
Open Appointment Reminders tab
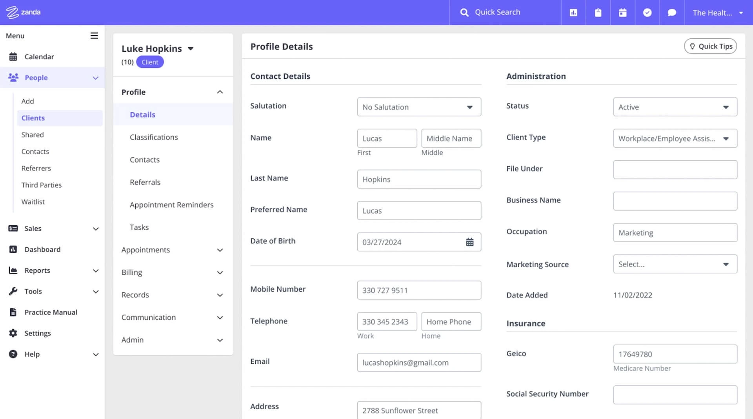pos(172,205)
